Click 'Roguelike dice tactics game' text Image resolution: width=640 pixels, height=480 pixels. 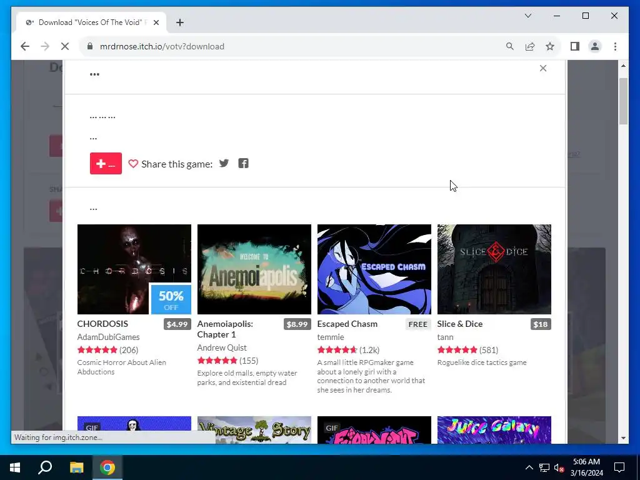[x=482, y=362]
